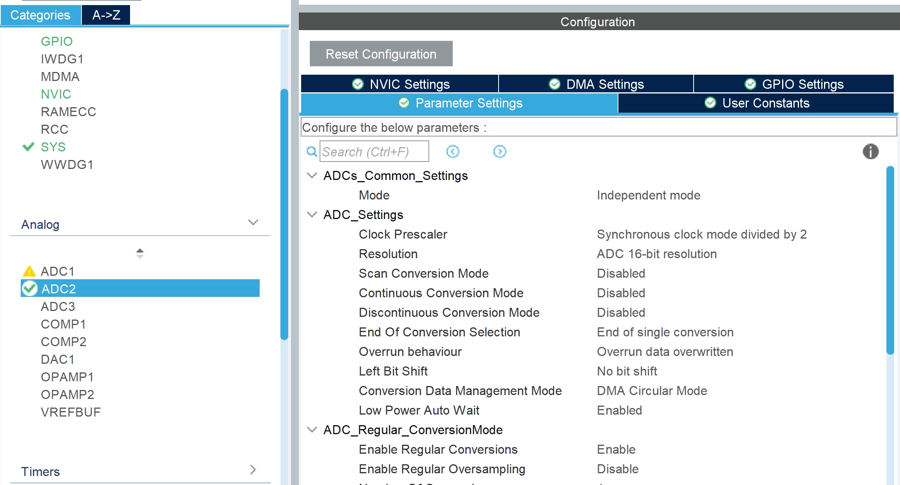Click the Independent mode value

(x=649, y=195)
